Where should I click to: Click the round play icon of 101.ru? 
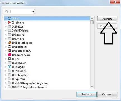coord(9,59)
